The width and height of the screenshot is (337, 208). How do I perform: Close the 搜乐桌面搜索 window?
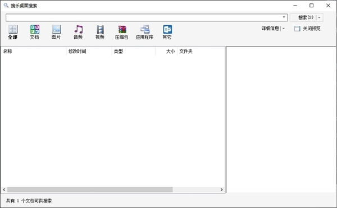pos(328,6)
